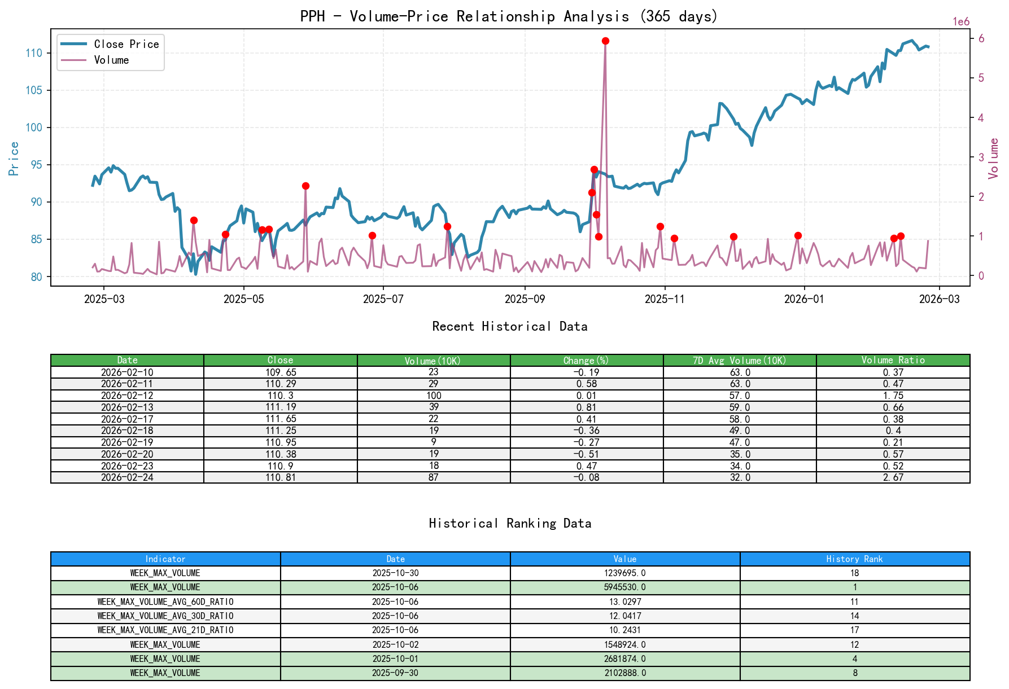Click the red marker near the 2026-01 volume spike
The image size is (1009, 689).
797,235
